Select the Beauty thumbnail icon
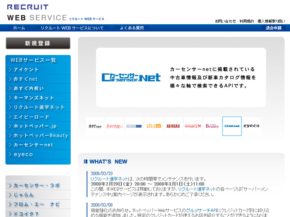290x217 pixels. coord(212,126)
